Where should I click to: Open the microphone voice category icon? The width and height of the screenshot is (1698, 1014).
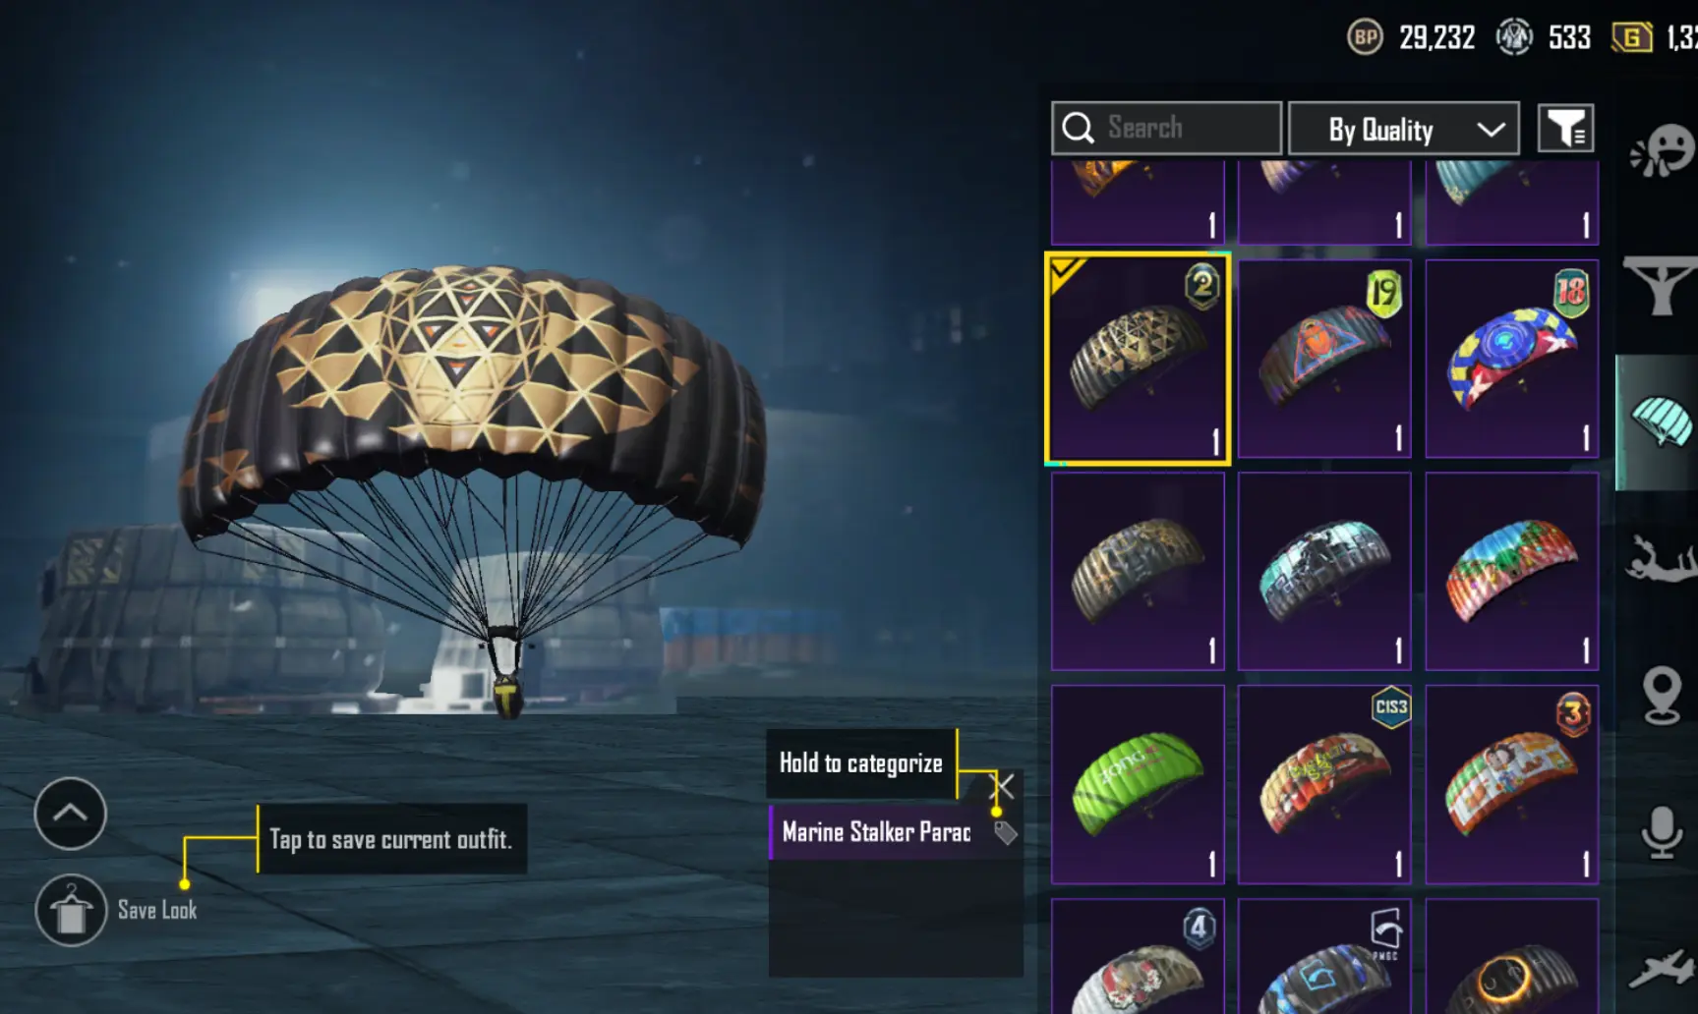(x=1662, y=832)
